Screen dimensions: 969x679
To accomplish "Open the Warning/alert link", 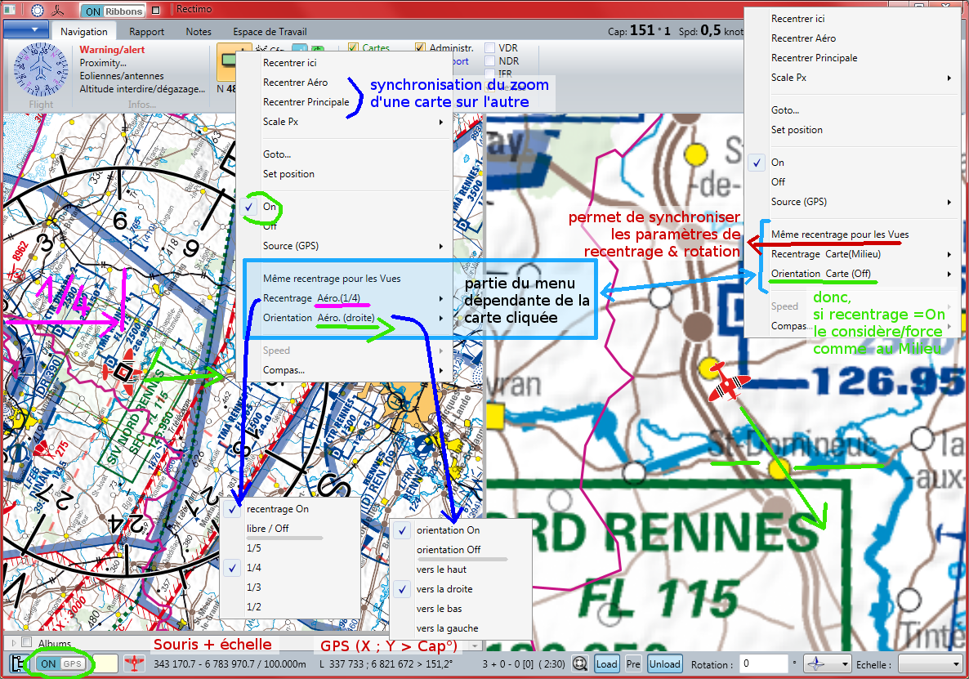I will pos(112,50).
